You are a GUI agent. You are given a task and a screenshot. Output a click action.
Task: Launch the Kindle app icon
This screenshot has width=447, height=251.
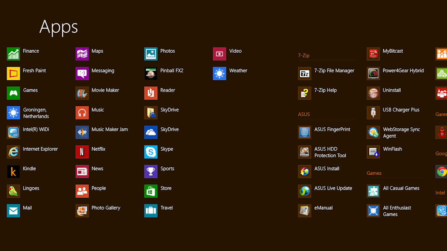click(14, 172)
